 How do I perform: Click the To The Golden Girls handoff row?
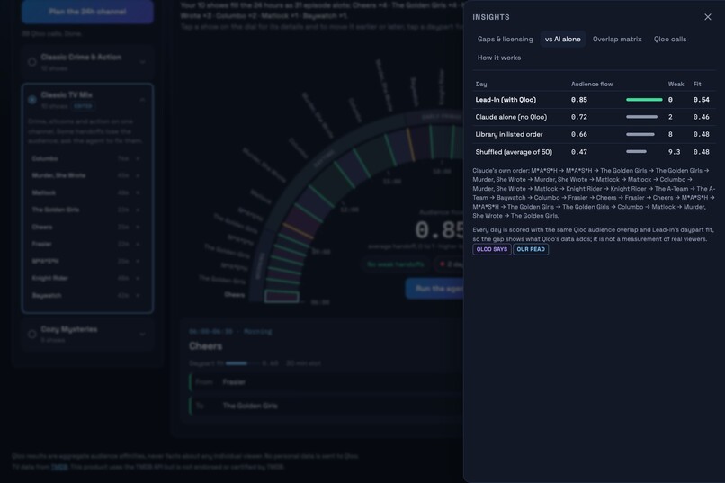326,406
